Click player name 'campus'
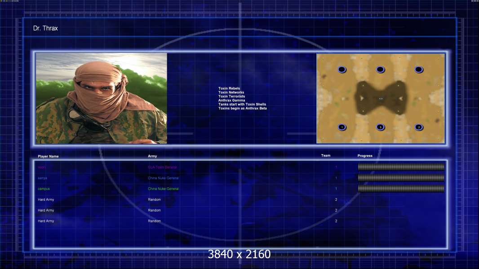Screen dimensions: 479x269 tap(44, 189)
